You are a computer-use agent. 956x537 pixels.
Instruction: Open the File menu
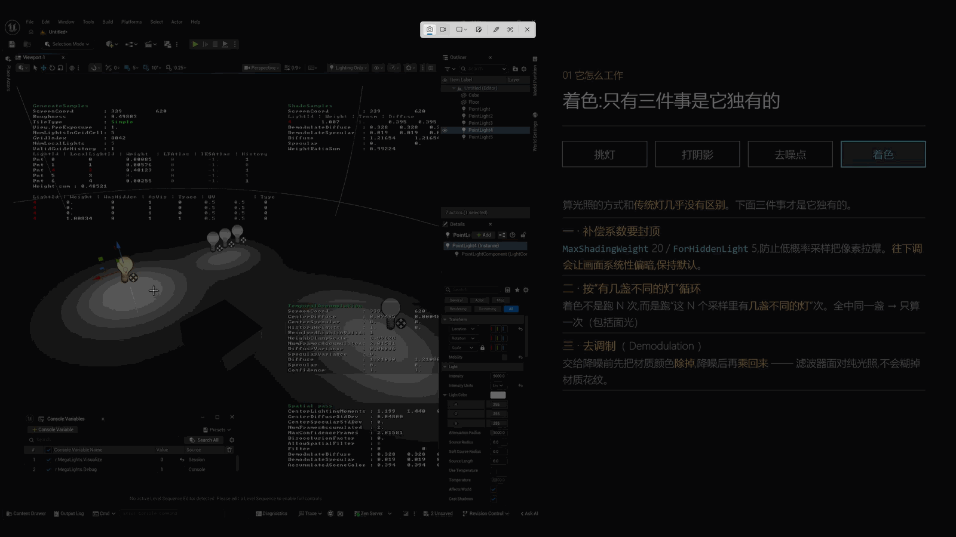coord(29,22)
